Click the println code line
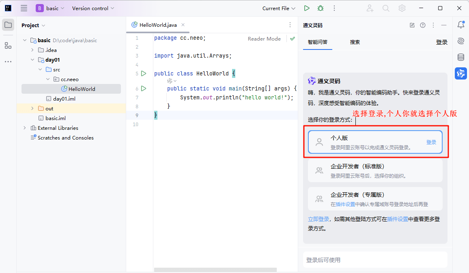 click(237, 97)
